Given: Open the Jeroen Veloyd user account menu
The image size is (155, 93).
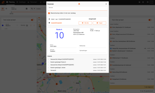Looking at the screenshot, I should click(x=150, y=2).
